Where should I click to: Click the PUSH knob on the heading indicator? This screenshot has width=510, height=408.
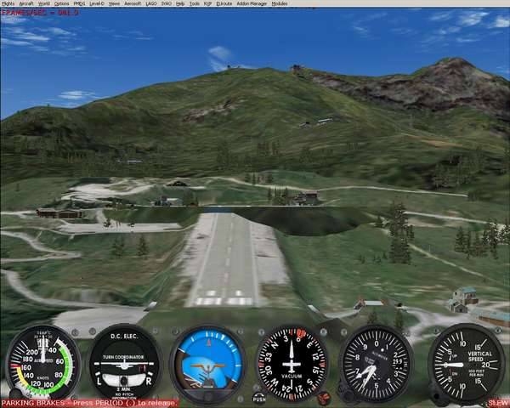(x=259, y=398)
